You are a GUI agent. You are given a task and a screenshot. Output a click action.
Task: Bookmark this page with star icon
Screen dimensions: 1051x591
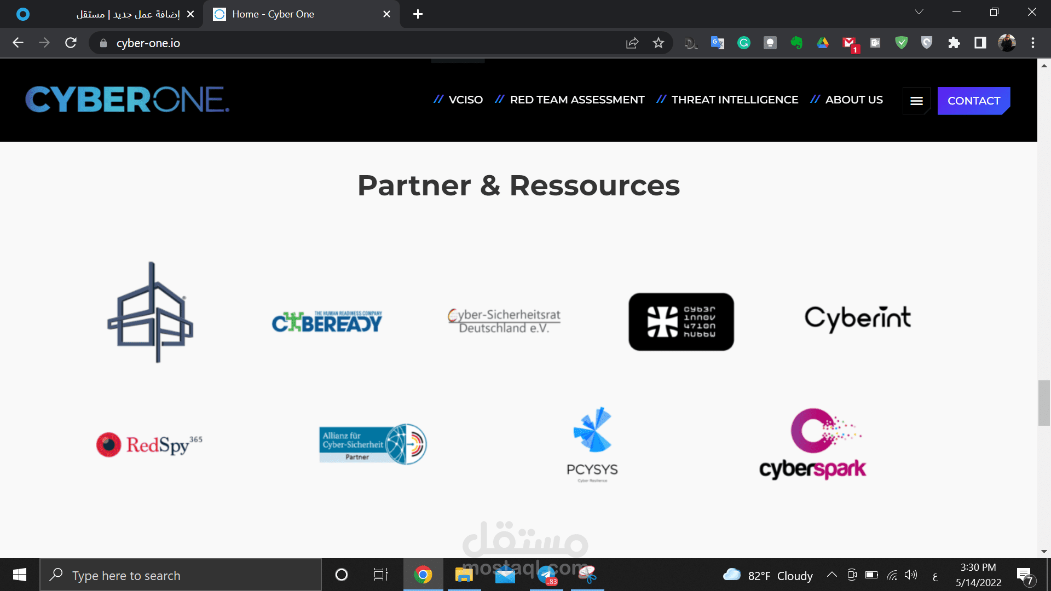pos(658,43)
